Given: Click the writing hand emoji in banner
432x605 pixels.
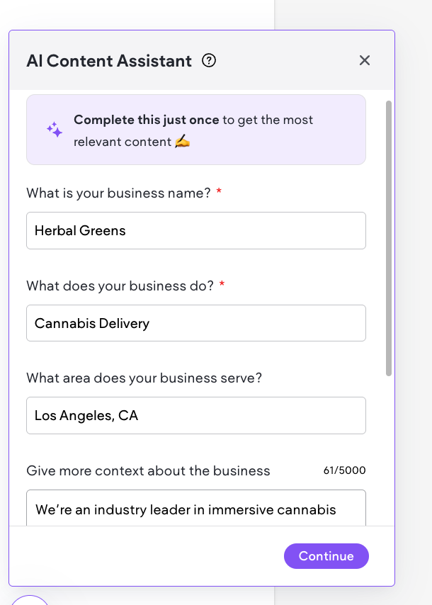Looking at the screenshot, I should (x=183, y=142).
